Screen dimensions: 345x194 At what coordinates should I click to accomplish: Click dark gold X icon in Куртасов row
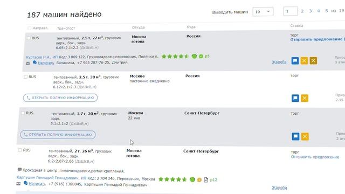coord(313,61)
